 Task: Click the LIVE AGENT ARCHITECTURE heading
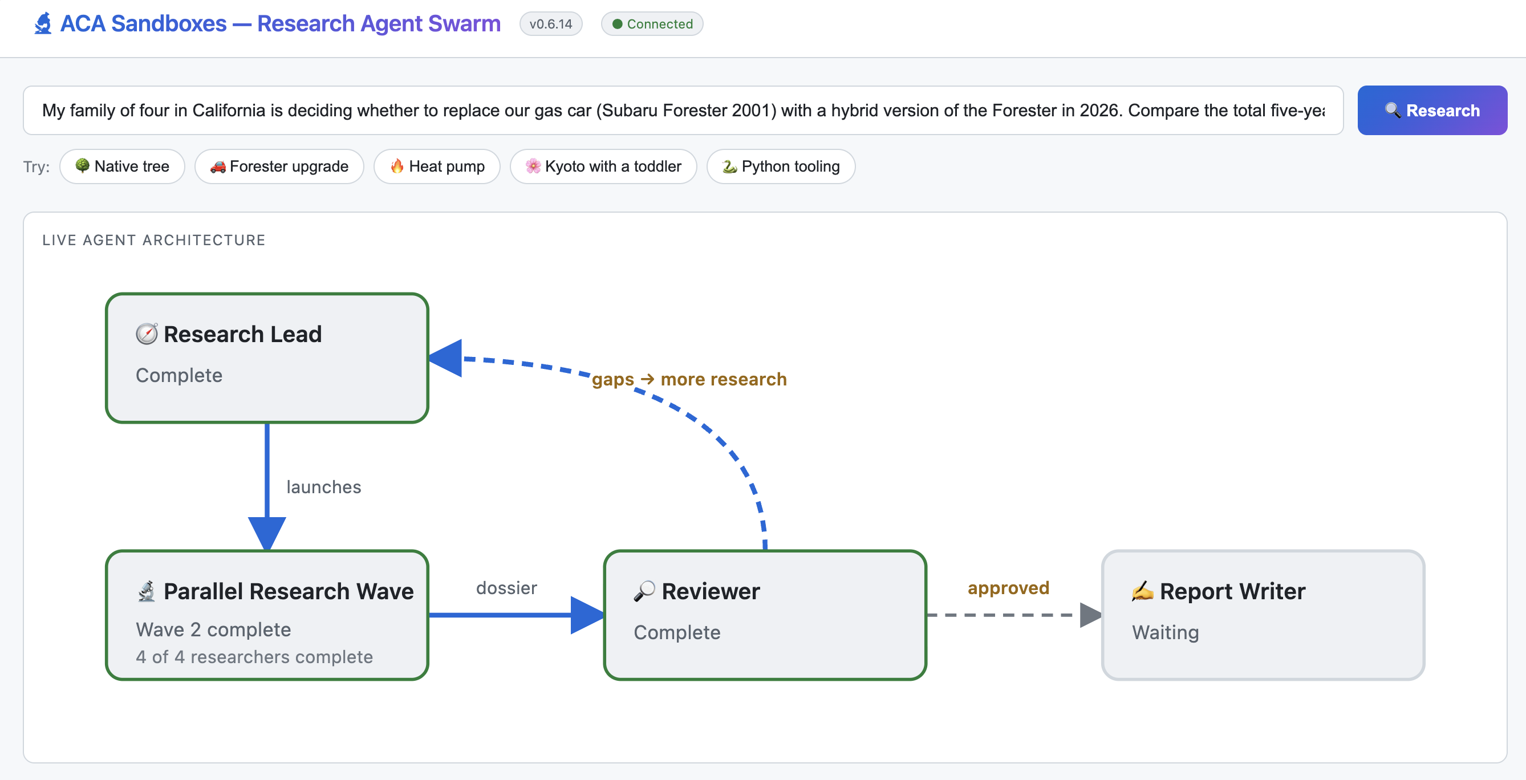[x=153, y=240]
